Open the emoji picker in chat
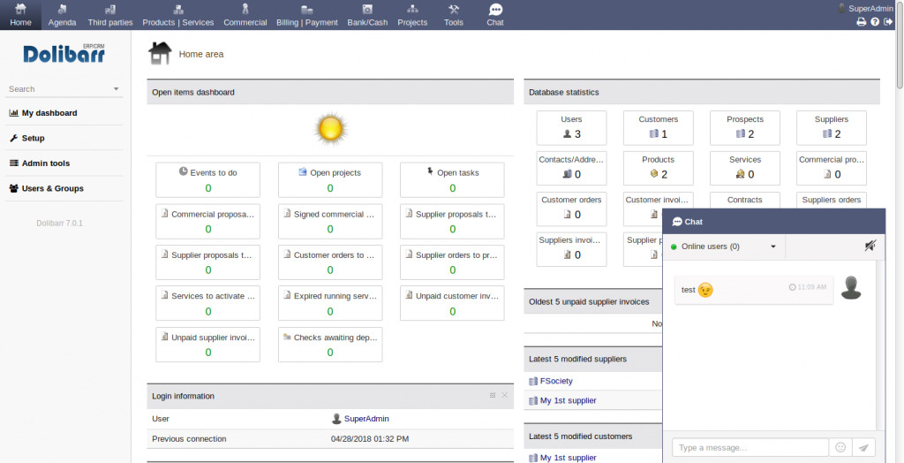The height and width of the screenshot is (463, 904). tap(841, 448)
